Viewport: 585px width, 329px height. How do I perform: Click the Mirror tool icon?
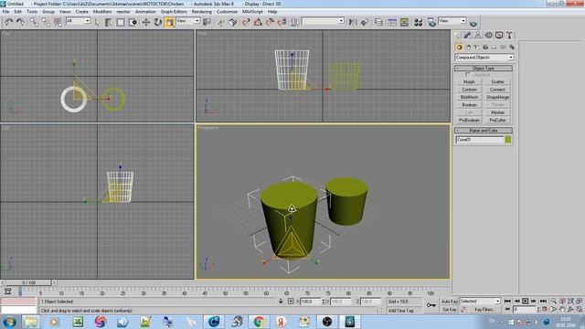[x=353, y=22]
